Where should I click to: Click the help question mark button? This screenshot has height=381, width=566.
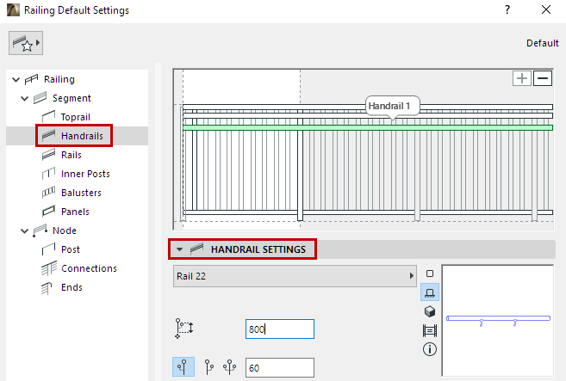tap(507, 10)
